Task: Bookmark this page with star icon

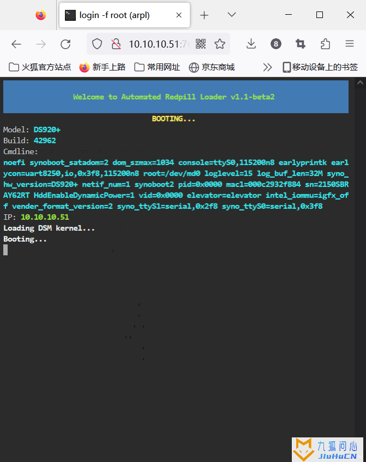Action: (220, 44)
